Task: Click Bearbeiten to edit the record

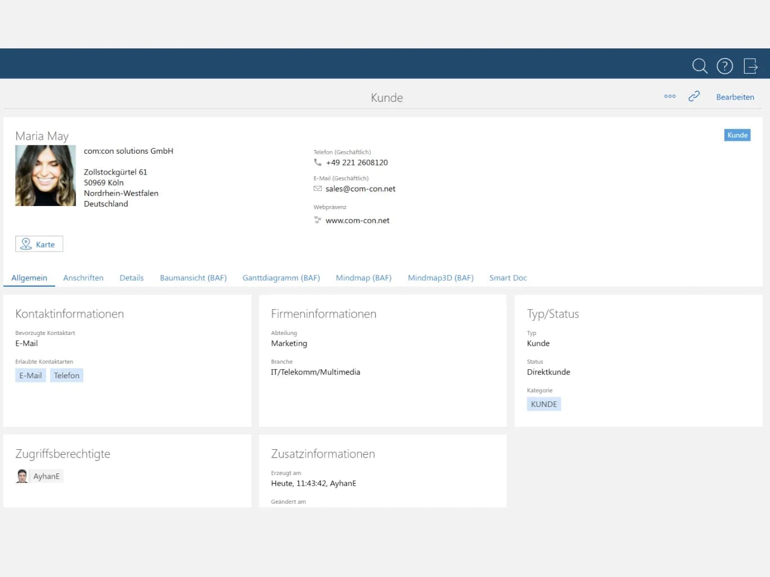Action: pos(735,97)
